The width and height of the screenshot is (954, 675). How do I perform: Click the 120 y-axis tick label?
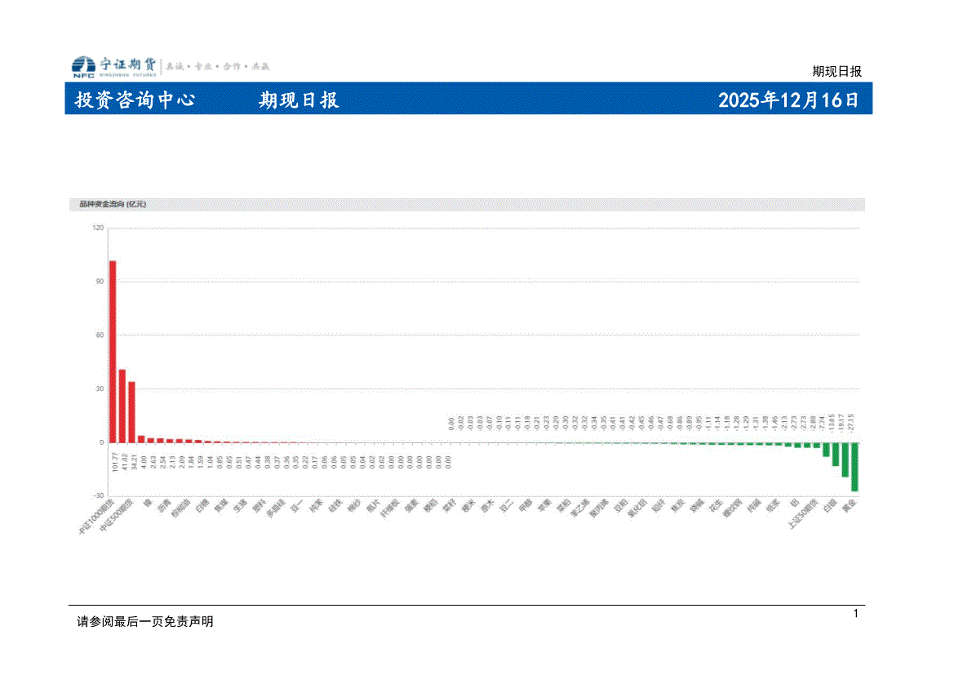[x=98, y=229]
